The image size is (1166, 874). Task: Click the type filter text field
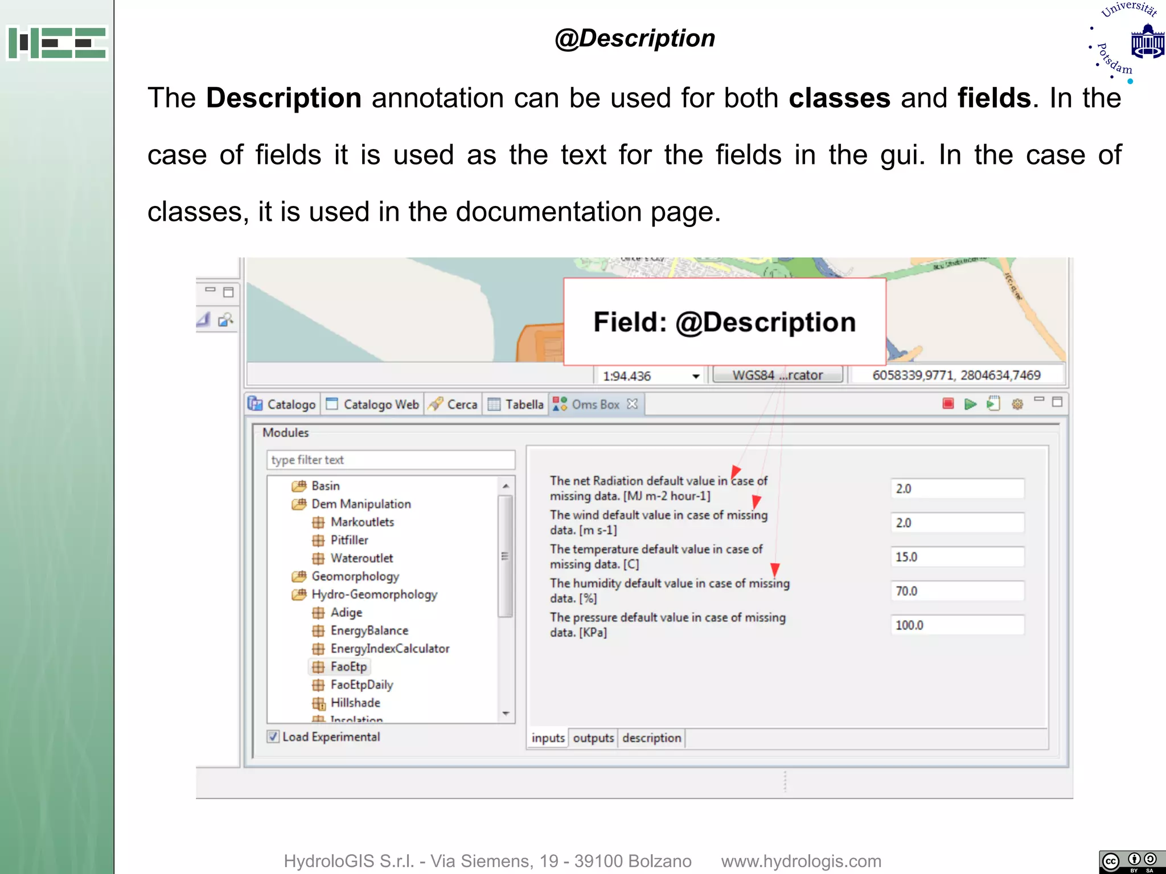coord(391,460)
